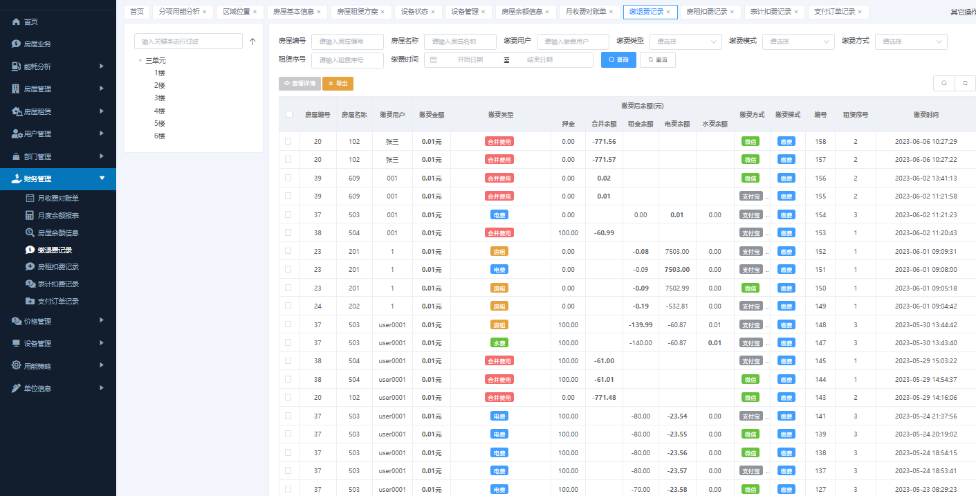Click the 房屋管理 building icon in the sidebar
Image resolution: width=976 pixels, height=496 pixels.
click(16, 89)
